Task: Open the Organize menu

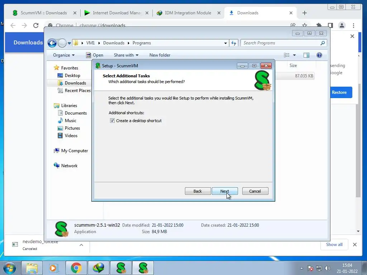Action: (x=64, y=55)
